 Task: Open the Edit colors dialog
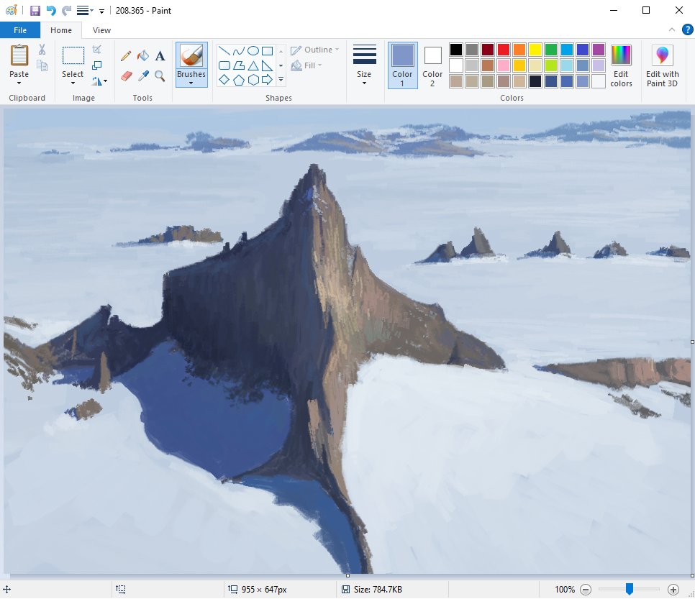621,65
